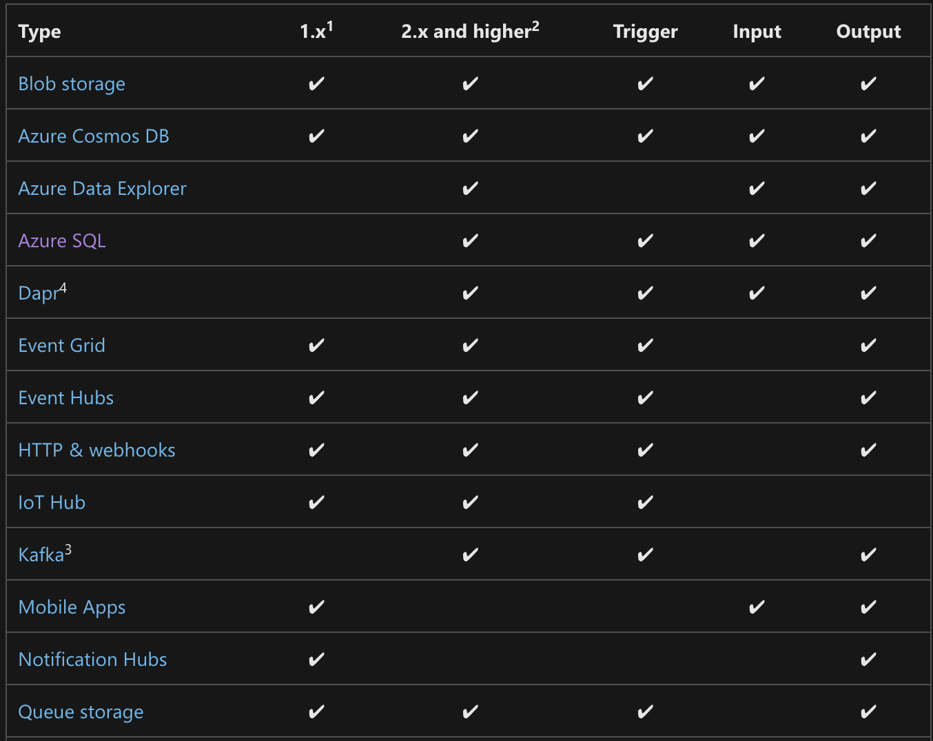
Task: Follow the Azure Data Explorer link
Action: tap(103, 189)
